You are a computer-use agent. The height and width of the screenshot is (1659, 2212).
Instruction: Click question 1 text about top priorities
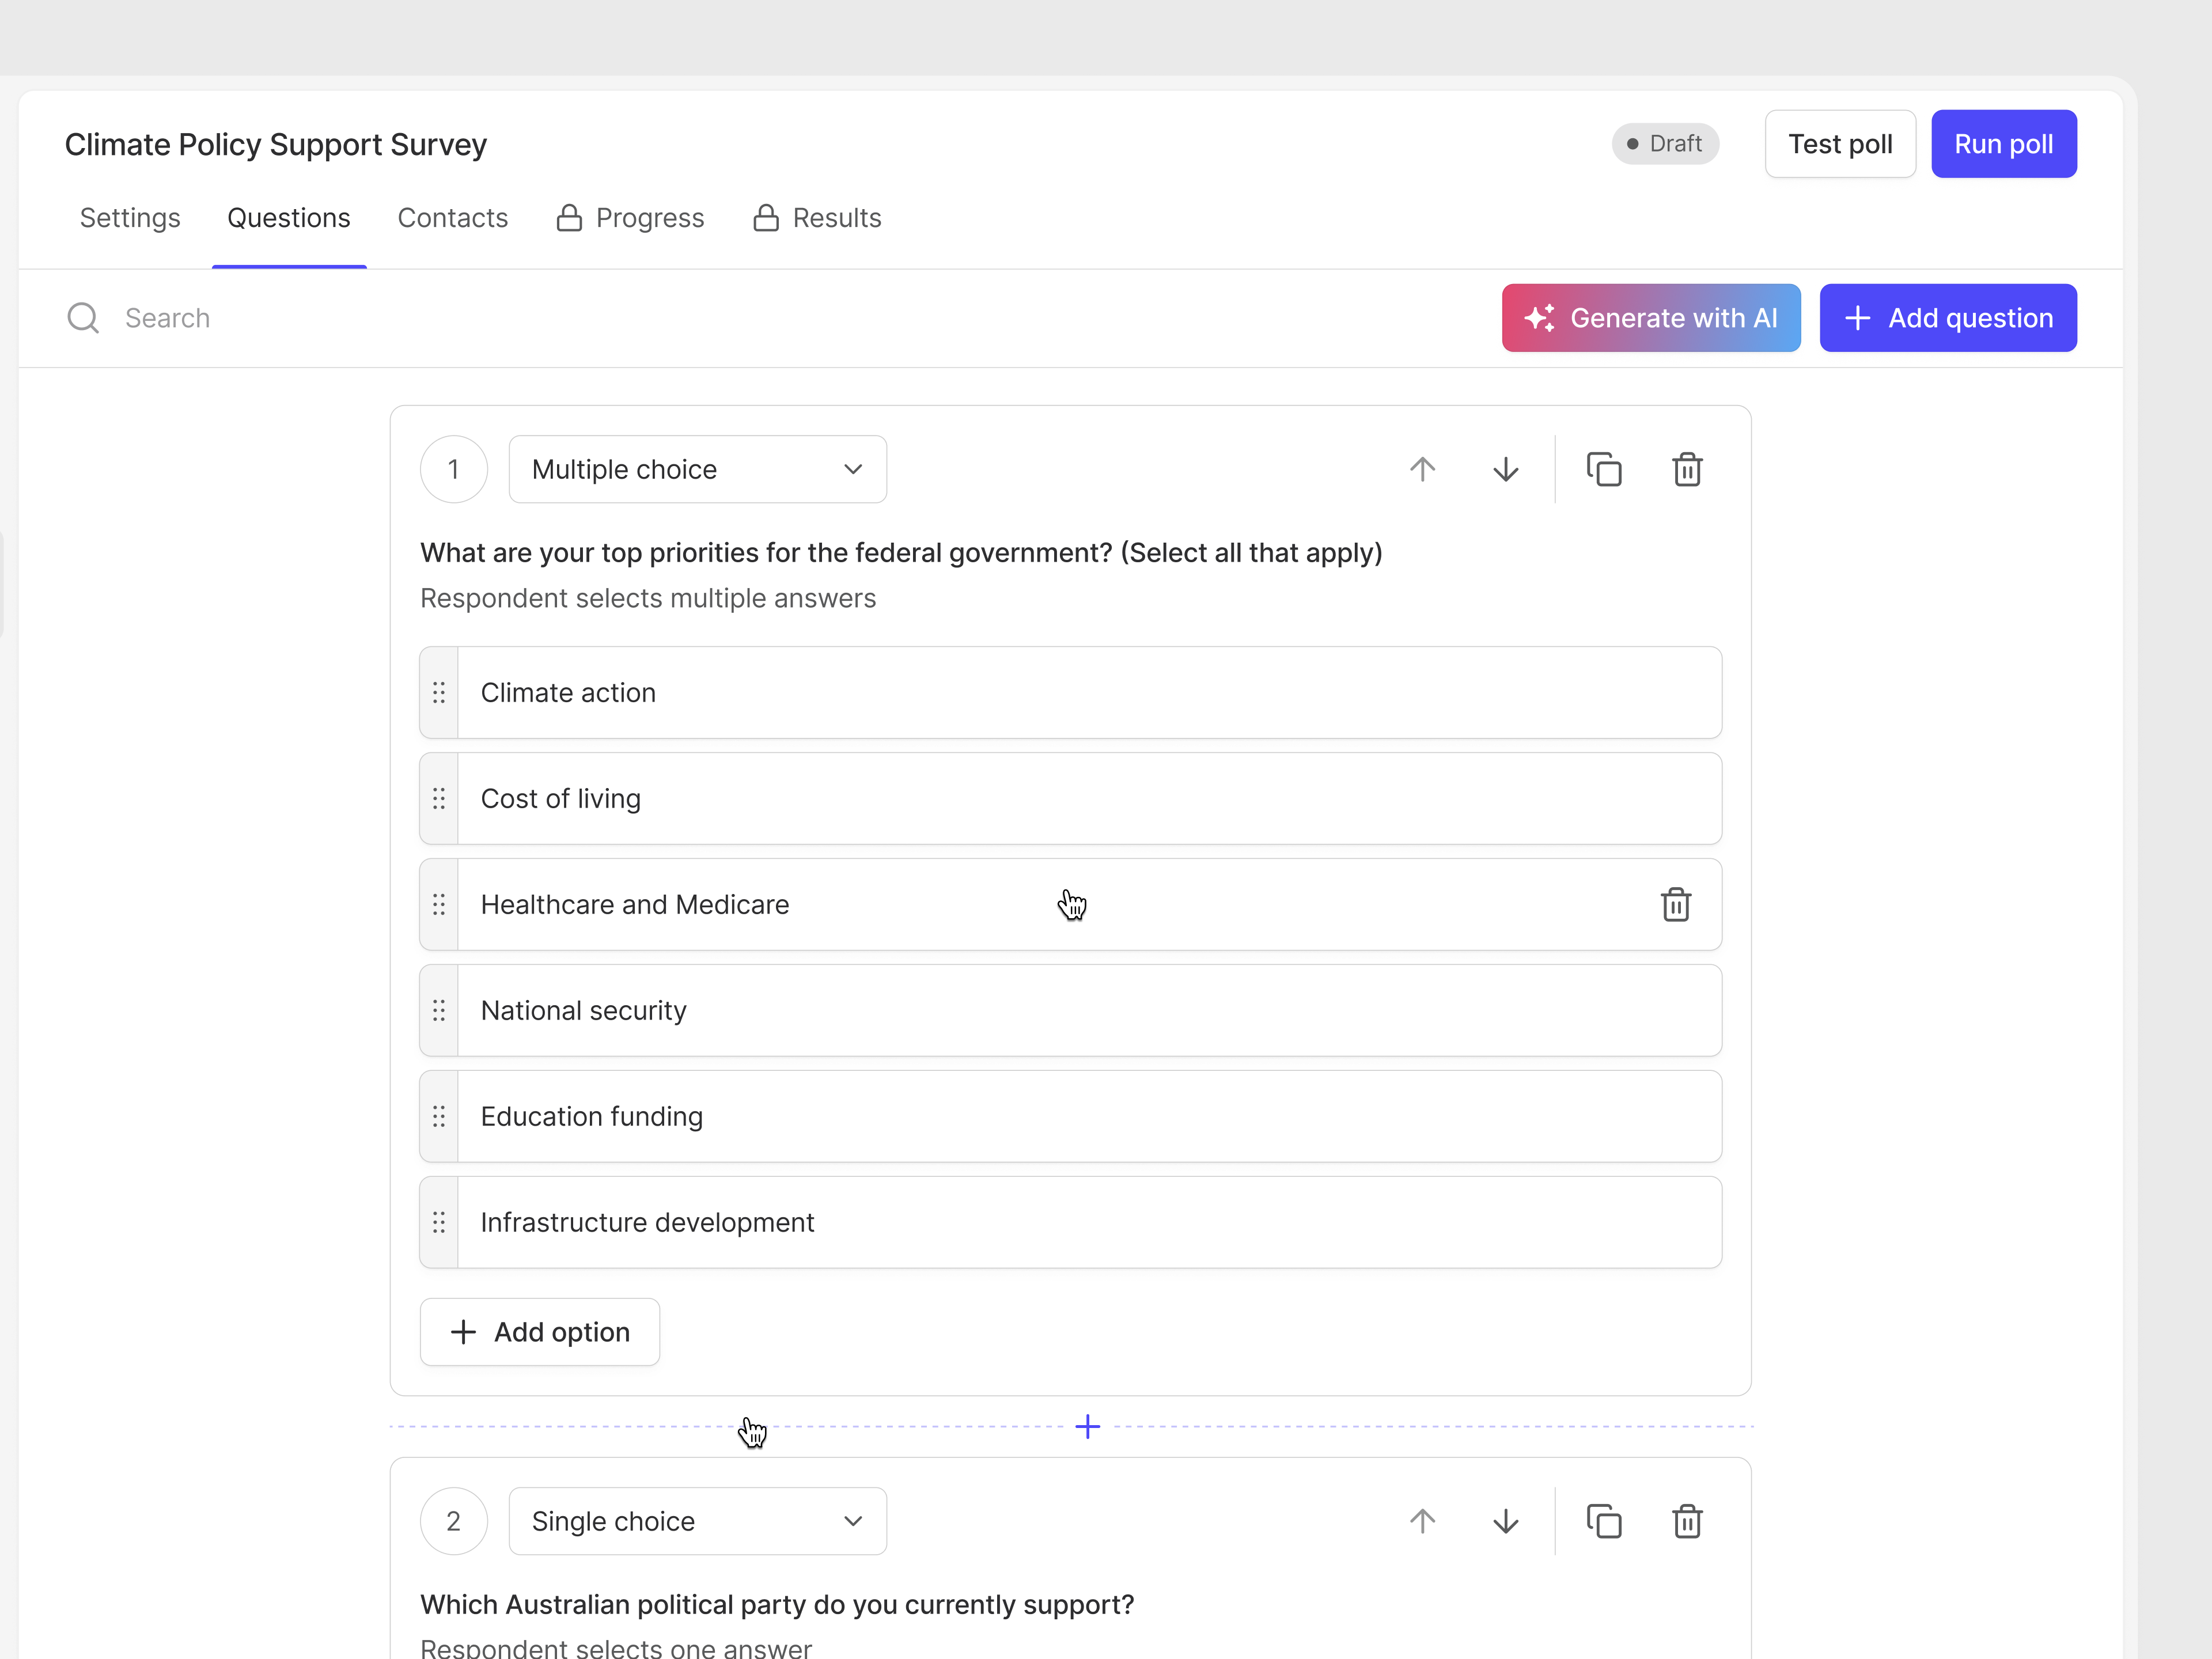[901, 553]
